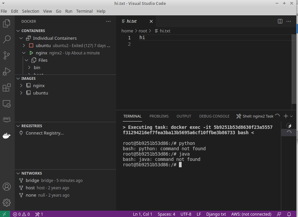Click the root breadcrumb
298x217 pixels.
pos(143,31)
